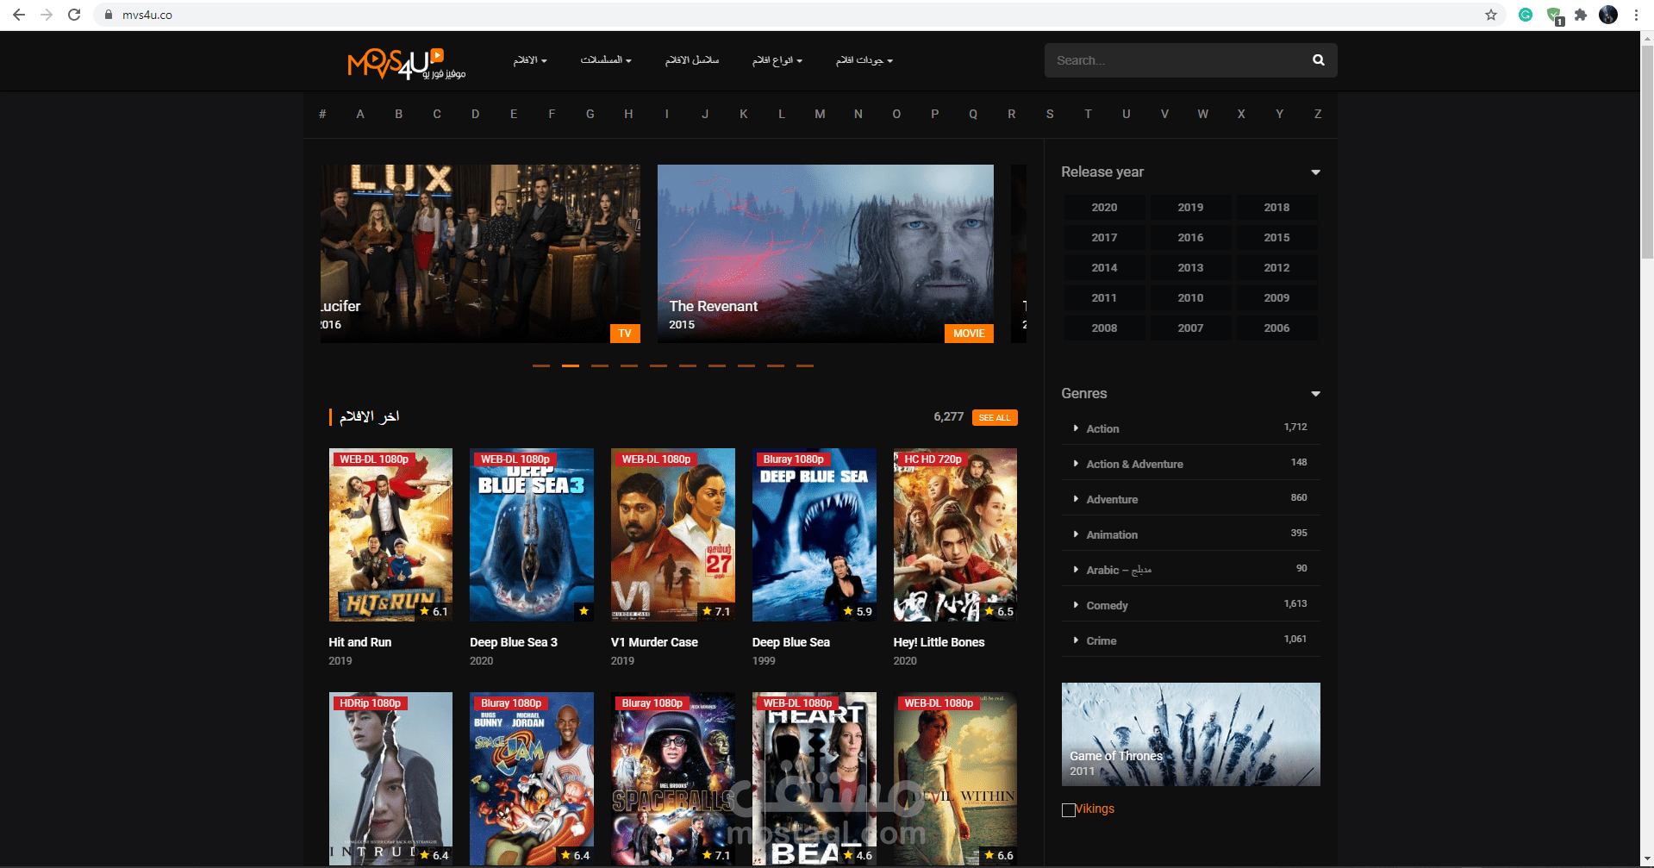Open Deep Blue Sea 1999 poster
Viewport: 1654px width, 868px height.
point(815,534)
